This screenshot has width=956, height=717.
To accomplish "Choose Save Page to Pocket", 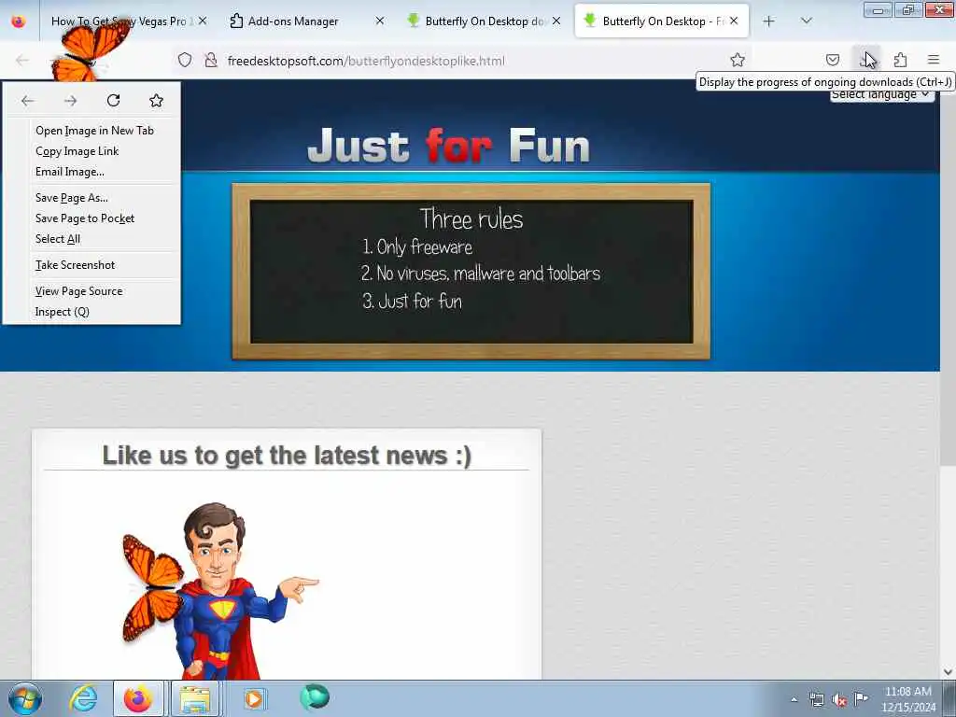I will pos(85,218).
